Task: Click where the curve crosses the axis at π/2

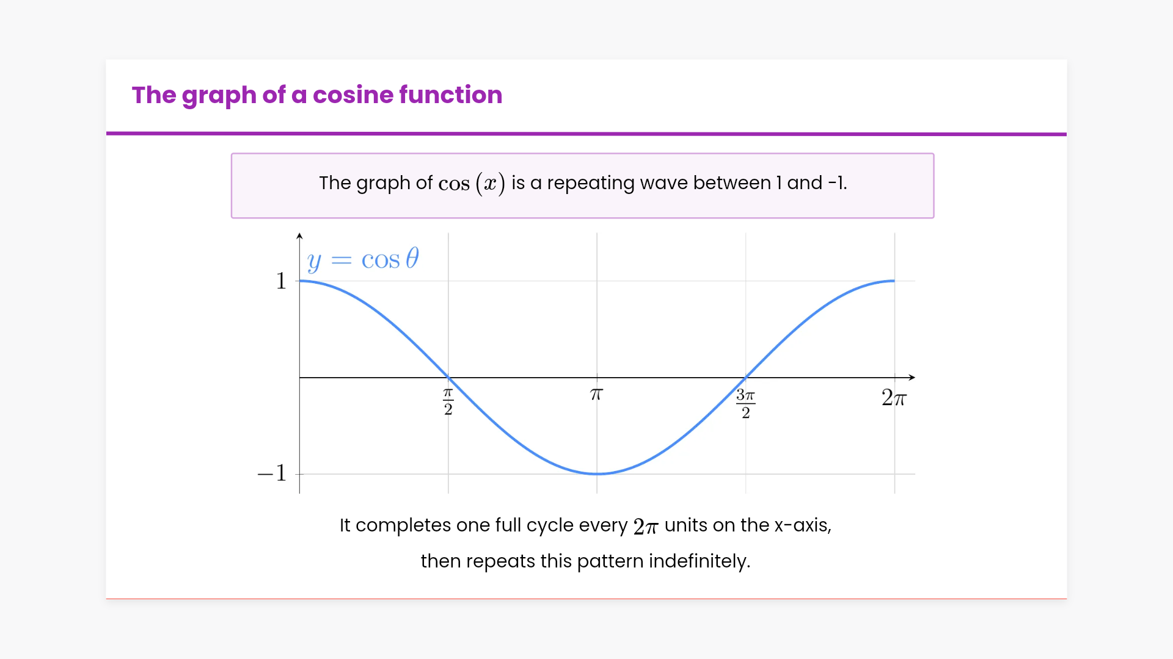Action: [448, 377]
